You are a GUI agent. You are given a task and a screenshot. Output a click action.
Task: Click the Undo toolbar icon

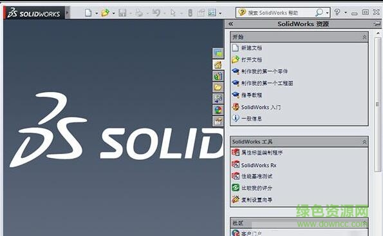[156, 13]
